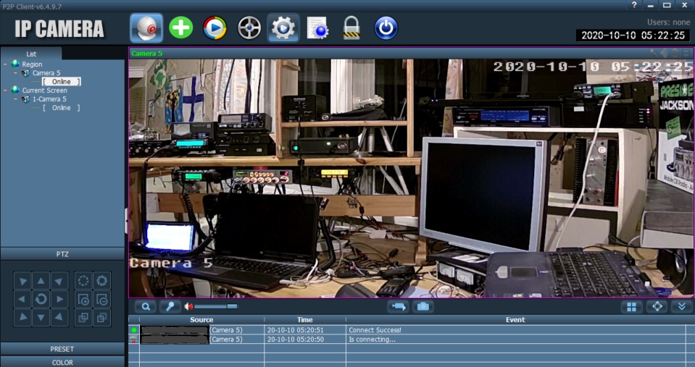The image size is (695, 367).
Task: Pan camera left with PTZ left arrow
Action: click(x=22, y=299)
